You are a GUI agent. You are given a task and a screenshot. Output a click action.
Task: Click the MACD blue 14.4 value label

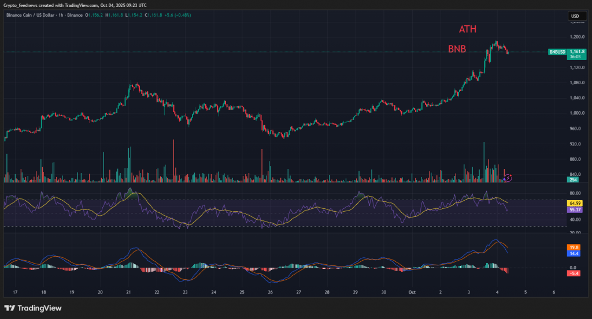(574, 253)
